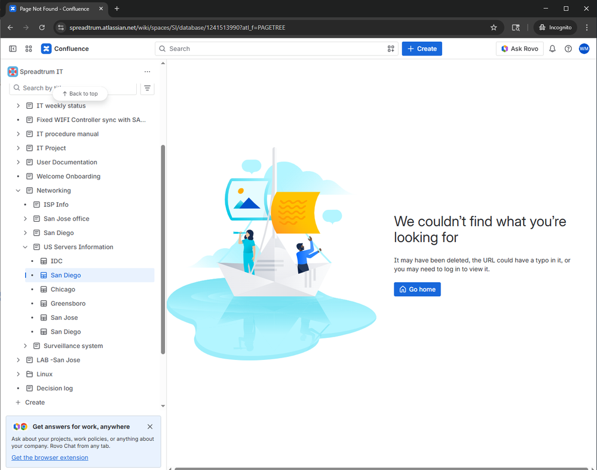Expand the User Documentation tree item

click(x=18, y=162)
